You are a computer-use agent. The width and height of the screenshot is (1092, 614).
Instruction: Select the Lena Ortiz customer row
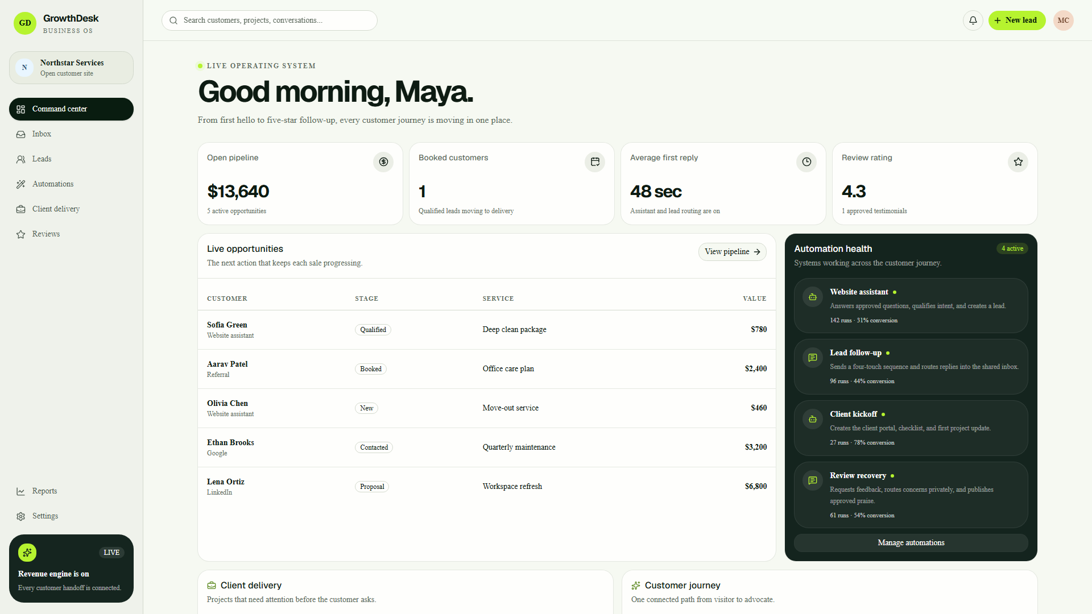[487, 487]
